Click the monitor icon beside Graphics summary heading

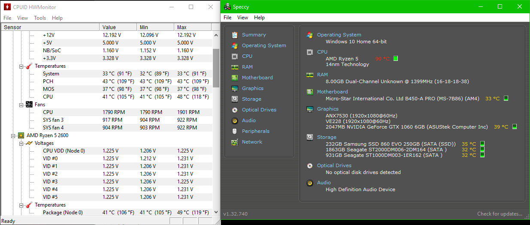[310, 109]
